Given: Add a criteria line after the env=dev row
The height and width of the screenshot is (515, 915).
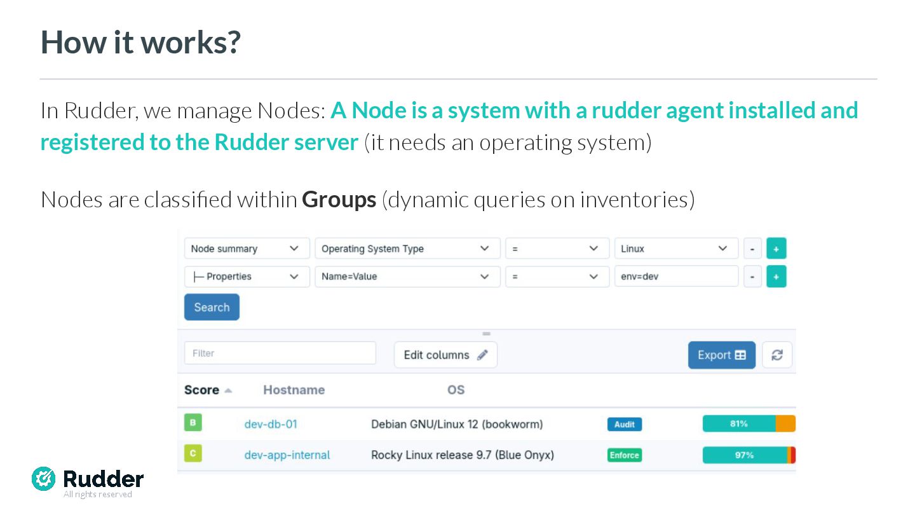Looking at the screenshot, I should tap(776, 277).
